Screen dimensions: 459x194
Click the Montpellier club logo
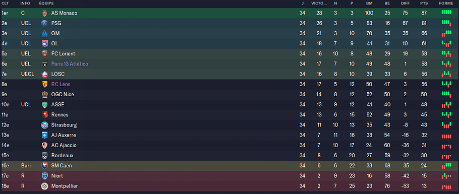[x=44, y=186]
